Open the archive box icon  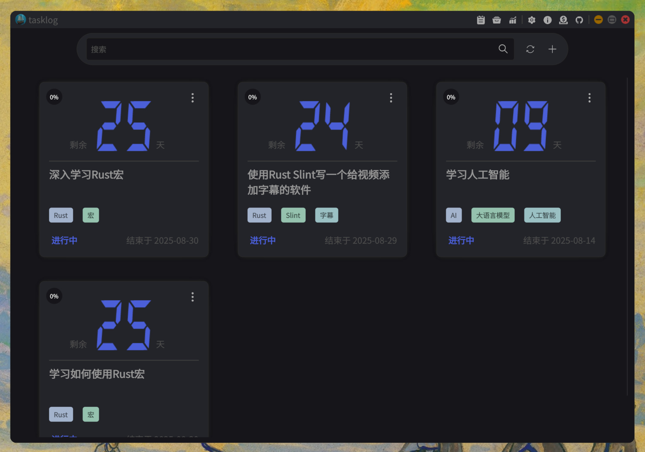pyautogui.click(x=496, y=20)
